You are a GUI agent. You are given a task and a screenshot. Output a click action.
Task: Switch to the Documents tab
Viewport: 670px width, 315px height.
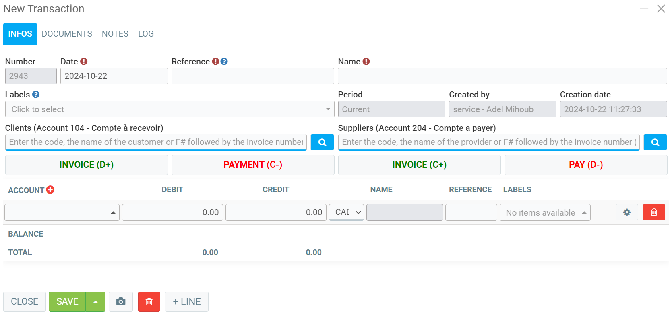point(67,34)
